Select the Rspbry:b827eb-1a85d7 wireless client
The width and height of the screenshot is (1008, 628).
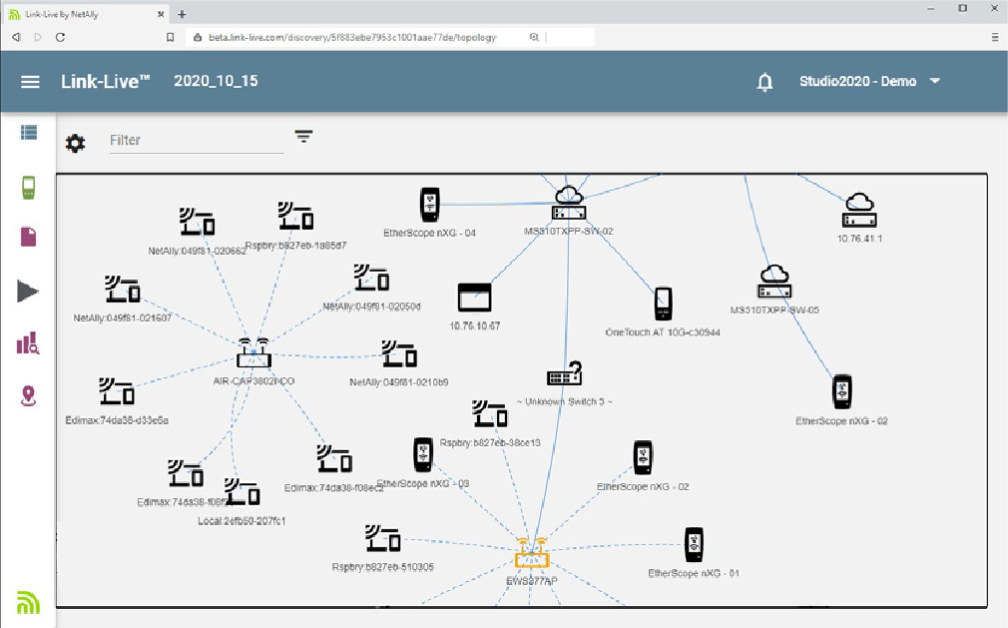[295, 216]
